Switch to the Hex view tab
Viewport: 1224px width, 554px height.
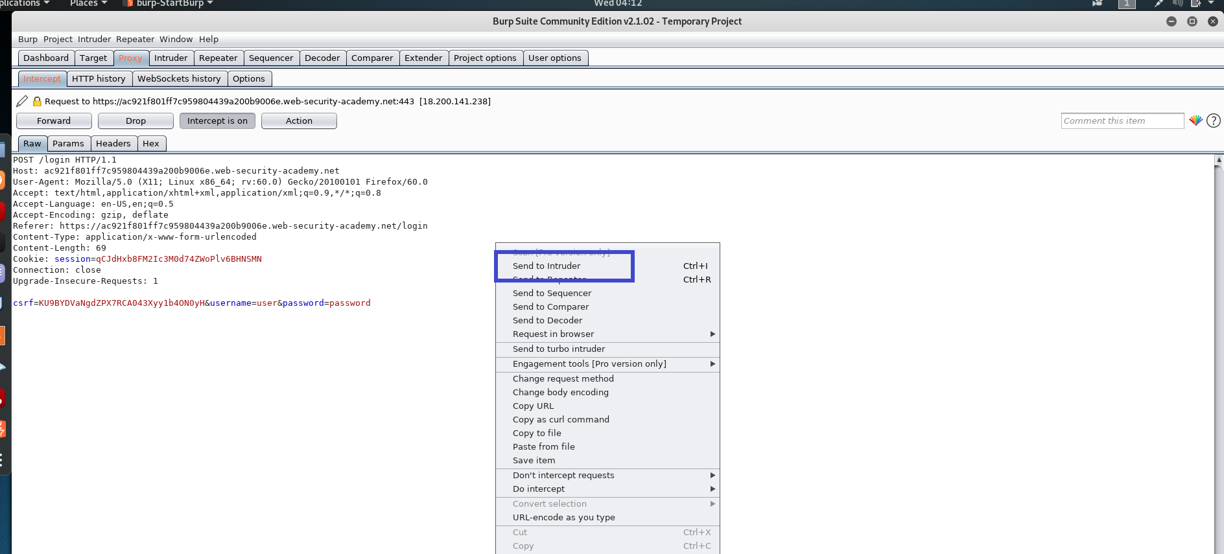click(x=151, y=144)
